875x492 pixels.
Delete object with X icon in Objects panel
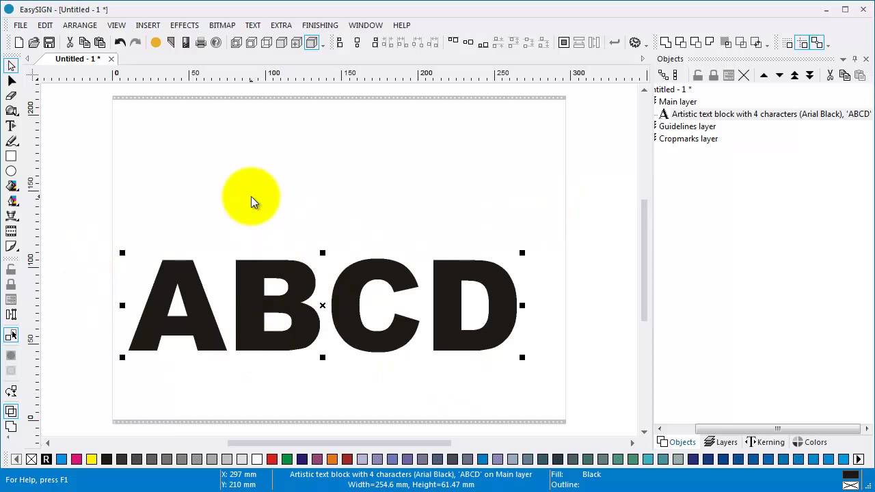[744, 75]
